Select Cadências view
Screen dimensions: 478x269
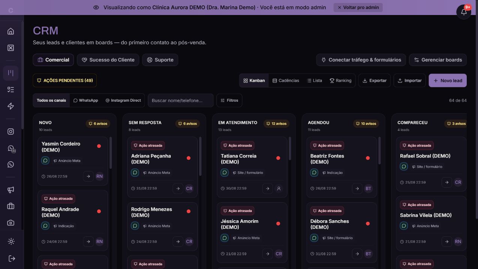(286, 80)
